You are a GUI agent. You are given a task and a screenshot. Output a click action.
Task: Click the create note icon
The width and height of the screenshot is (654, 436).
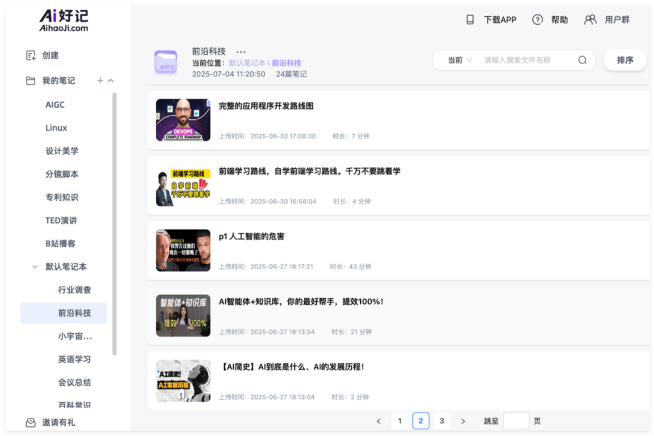pos(31,56)
